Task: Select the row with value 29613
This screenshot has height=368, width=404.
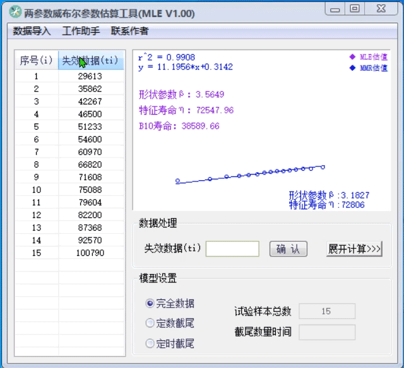Action: [90, 76]
